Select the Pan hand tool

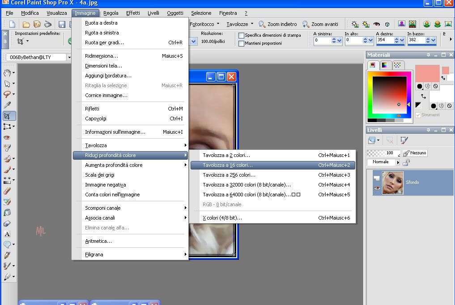[x=7, y=73]
